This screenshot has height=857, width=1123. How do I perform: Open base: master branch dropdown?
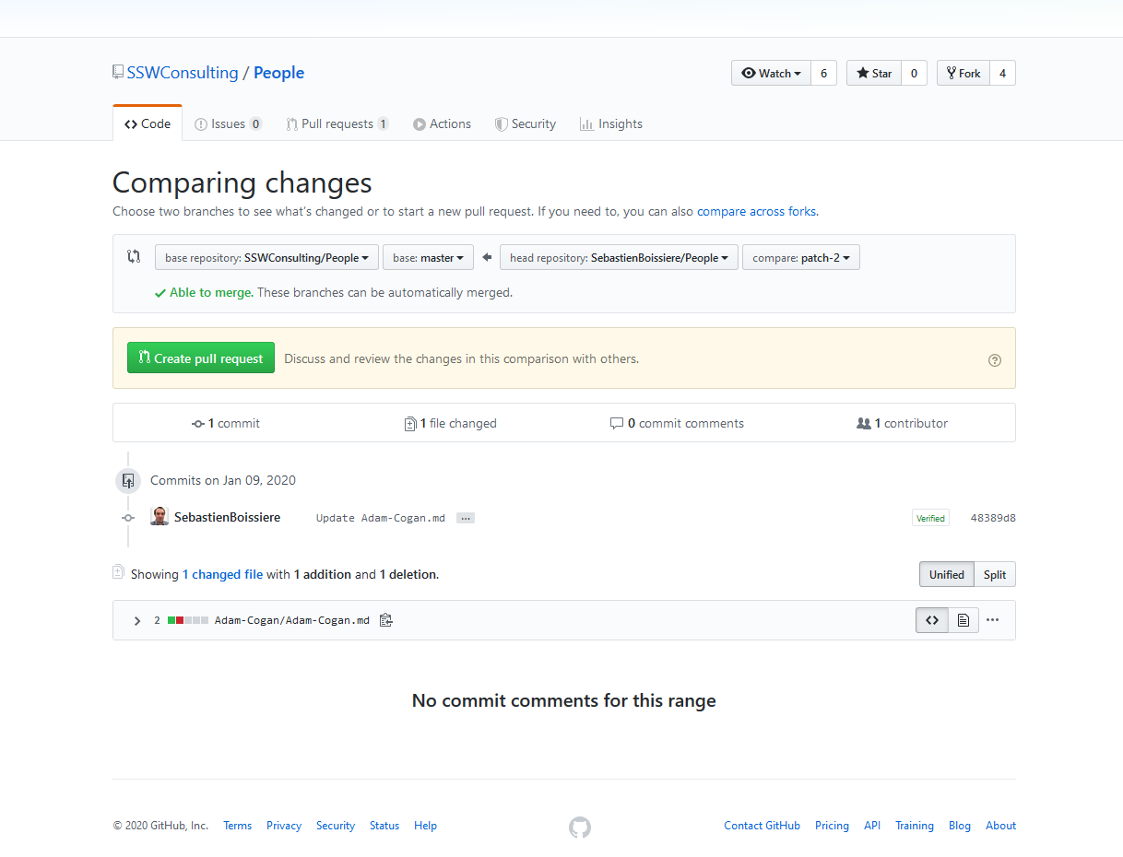click(x=428, y=257)
